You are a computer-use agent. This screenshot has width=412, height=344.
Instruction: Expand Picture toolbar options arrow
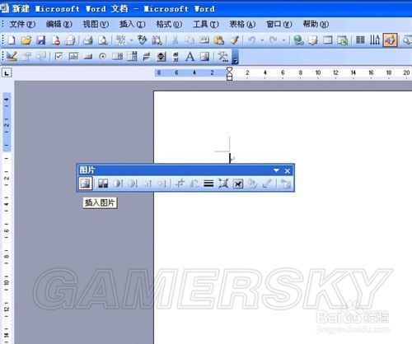click(x=276, y=170)
